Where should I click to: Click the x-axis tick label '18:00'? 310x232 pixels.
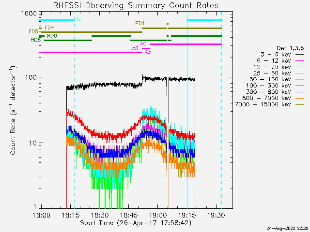pyautogui.click(x=41, y=215)
